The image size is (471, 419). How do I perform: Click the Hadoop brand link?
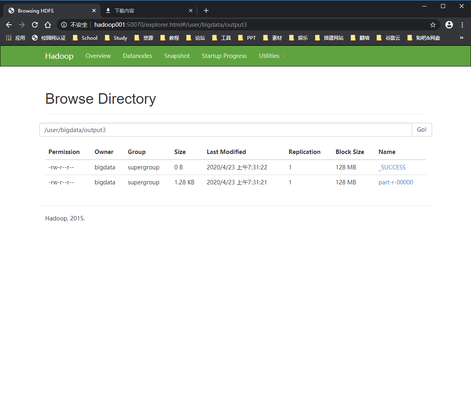[x=59, y=56]
